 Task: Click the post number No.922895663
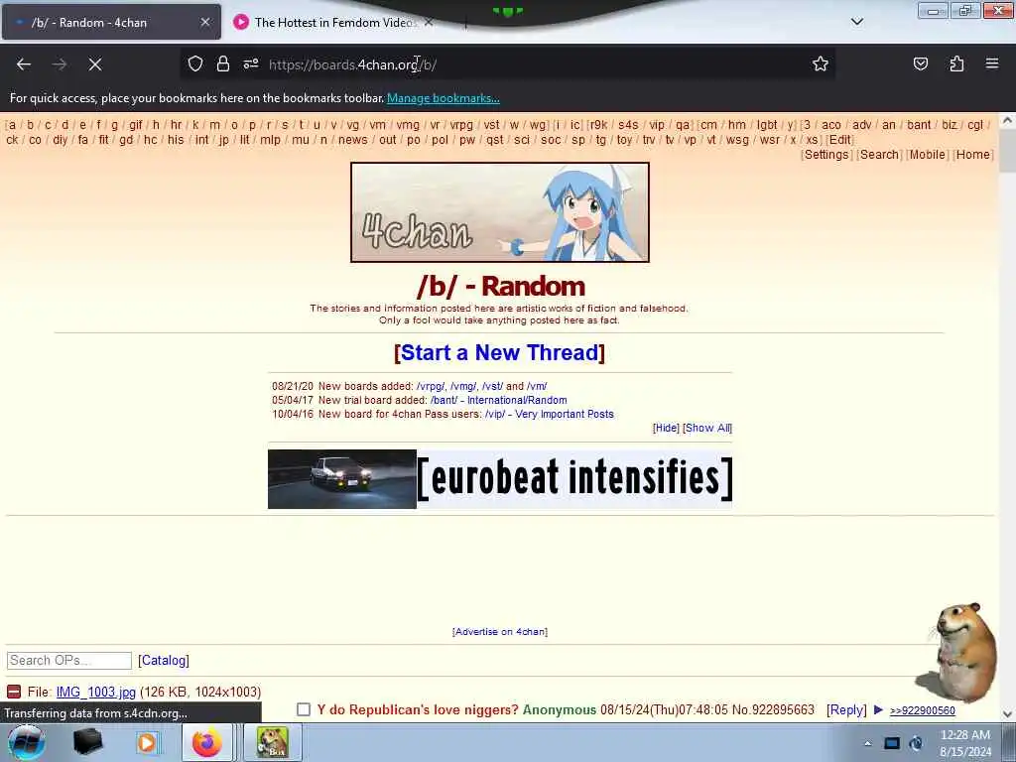(x=773, y=710)
